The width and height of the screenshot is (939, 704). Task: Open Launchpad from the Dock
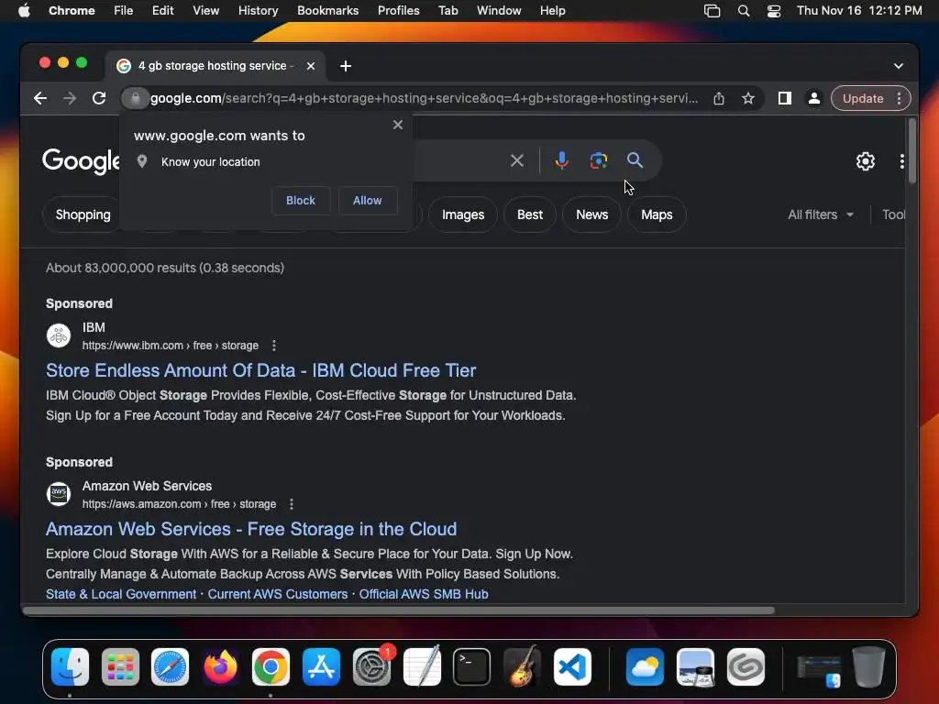(120, 667)
